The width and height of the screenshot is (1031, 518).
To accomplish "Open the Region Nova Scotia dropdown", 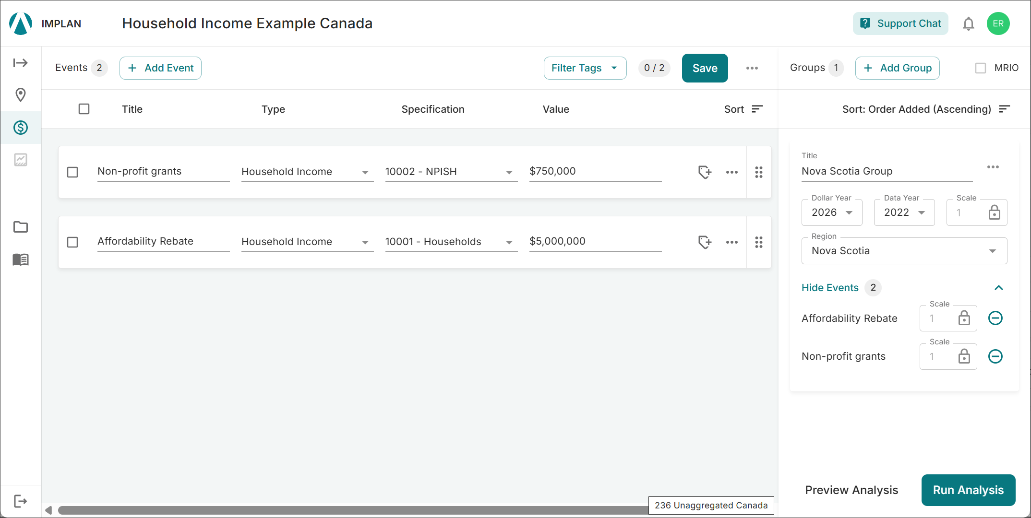I will (x=904, y=251).
